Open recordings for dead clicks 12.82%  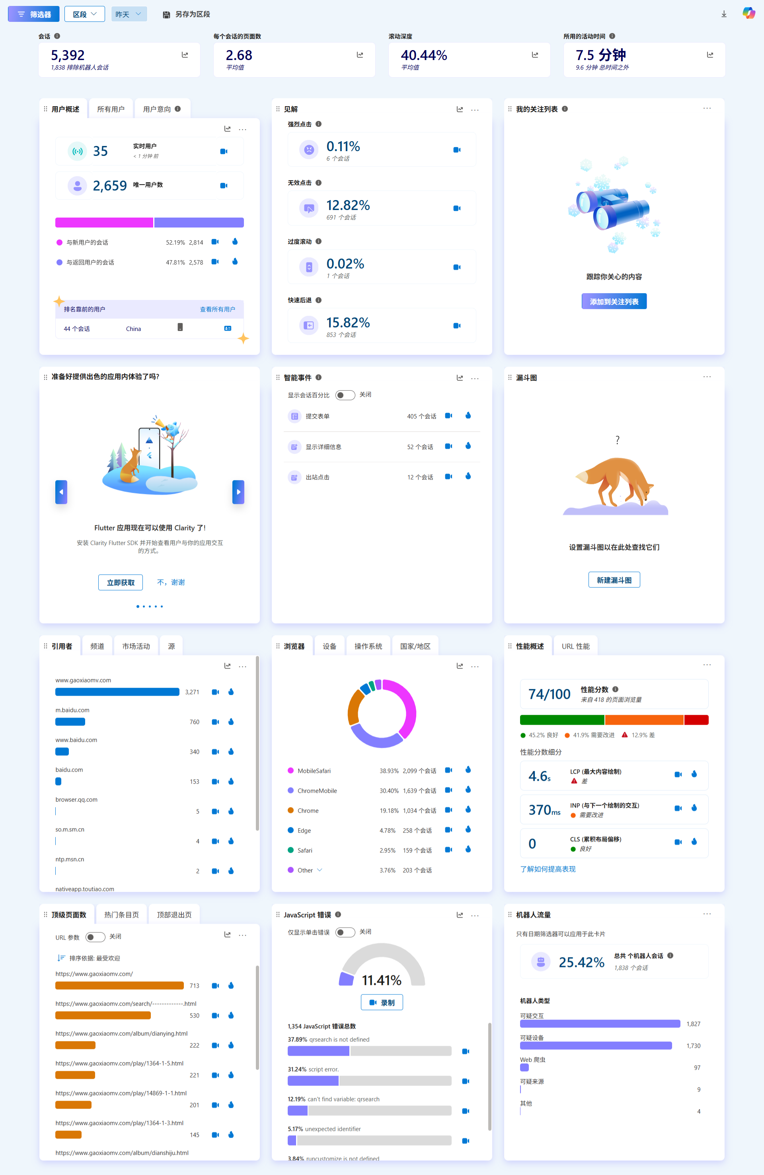[x=457, y=208]
